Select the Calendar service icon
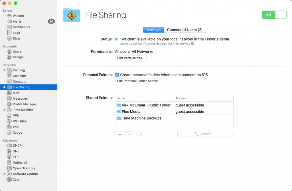Image resolution: width=292 pixels, height=191 pixels. tap(9, 76)
